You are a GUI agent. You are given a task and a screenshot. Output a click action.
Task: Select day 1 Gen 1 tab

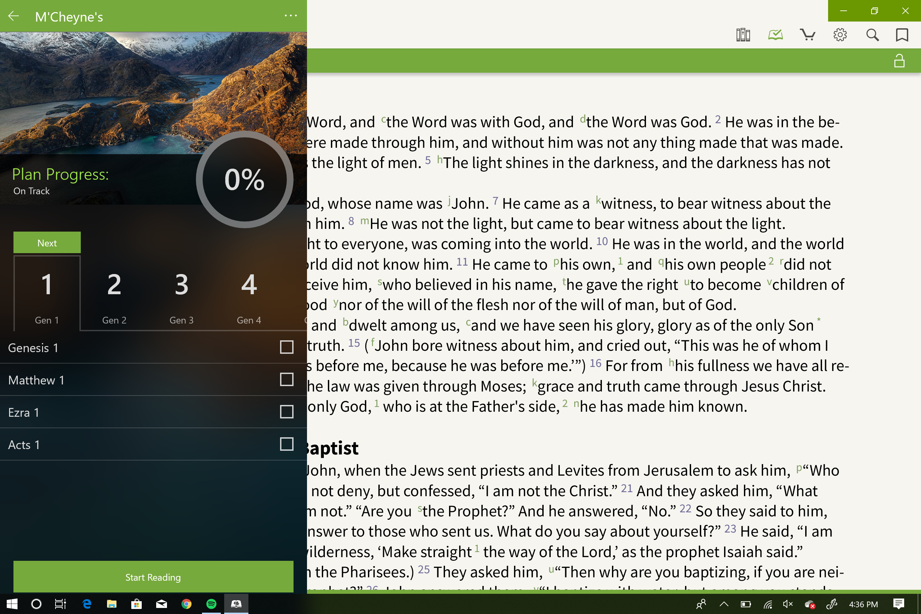point(47,294)
